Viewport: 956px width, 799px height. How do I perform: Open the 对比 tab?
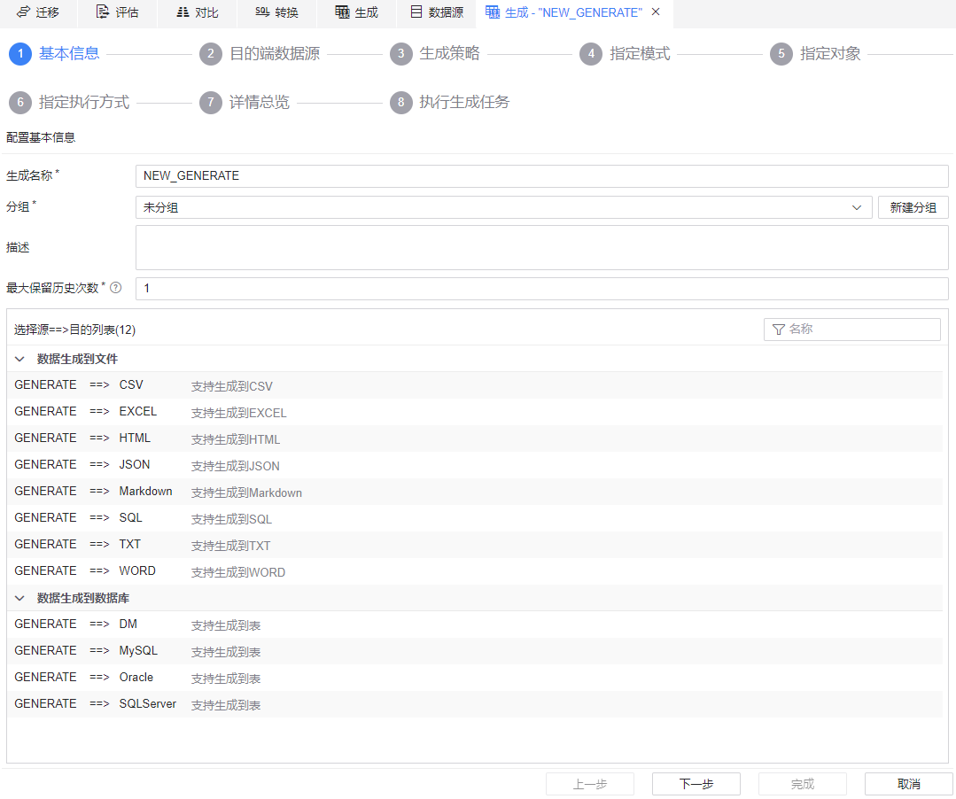[198, 12]
